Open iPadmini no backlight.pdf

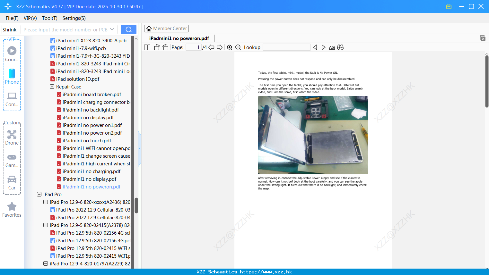[x=91, y=110]
